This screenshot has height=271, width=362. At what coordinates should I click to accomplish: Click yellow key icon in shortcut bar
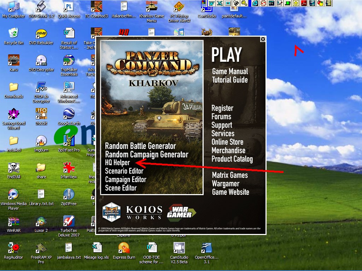point(244,3)
